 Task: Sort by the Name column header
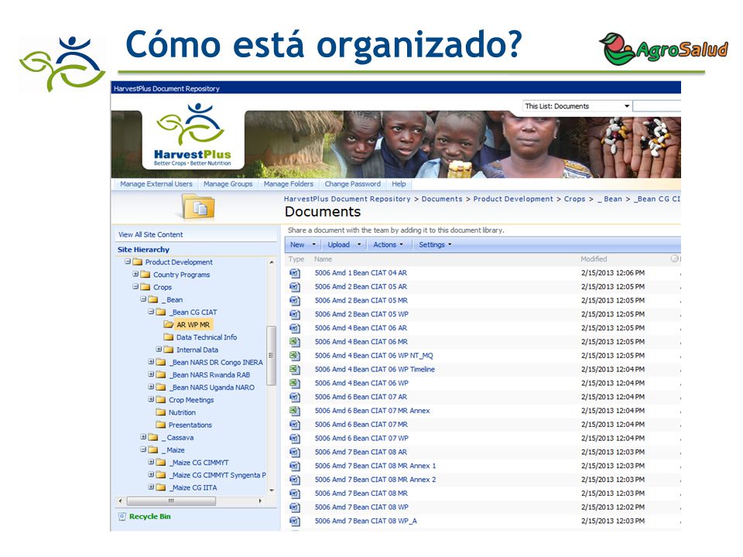click(323, 259)
